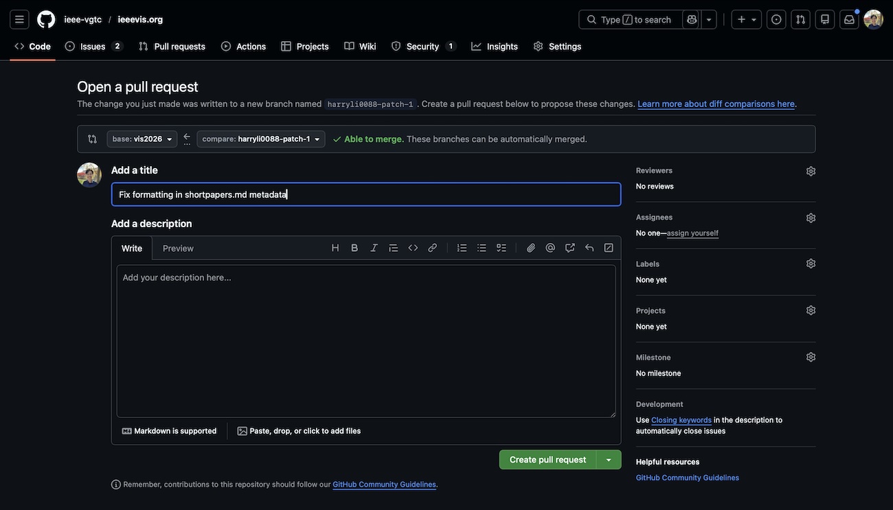Open the GitHub Community Guidelines sidebar link
The image size is (893, 510).
click(x=687, y=478)
